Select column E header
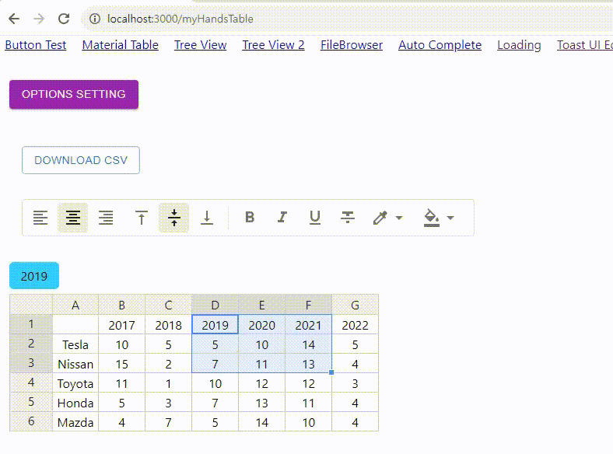This screenshot has width=613, height=454. coord(262,305)
